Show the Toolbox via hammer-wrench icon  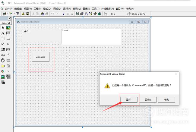pos(95,14)
